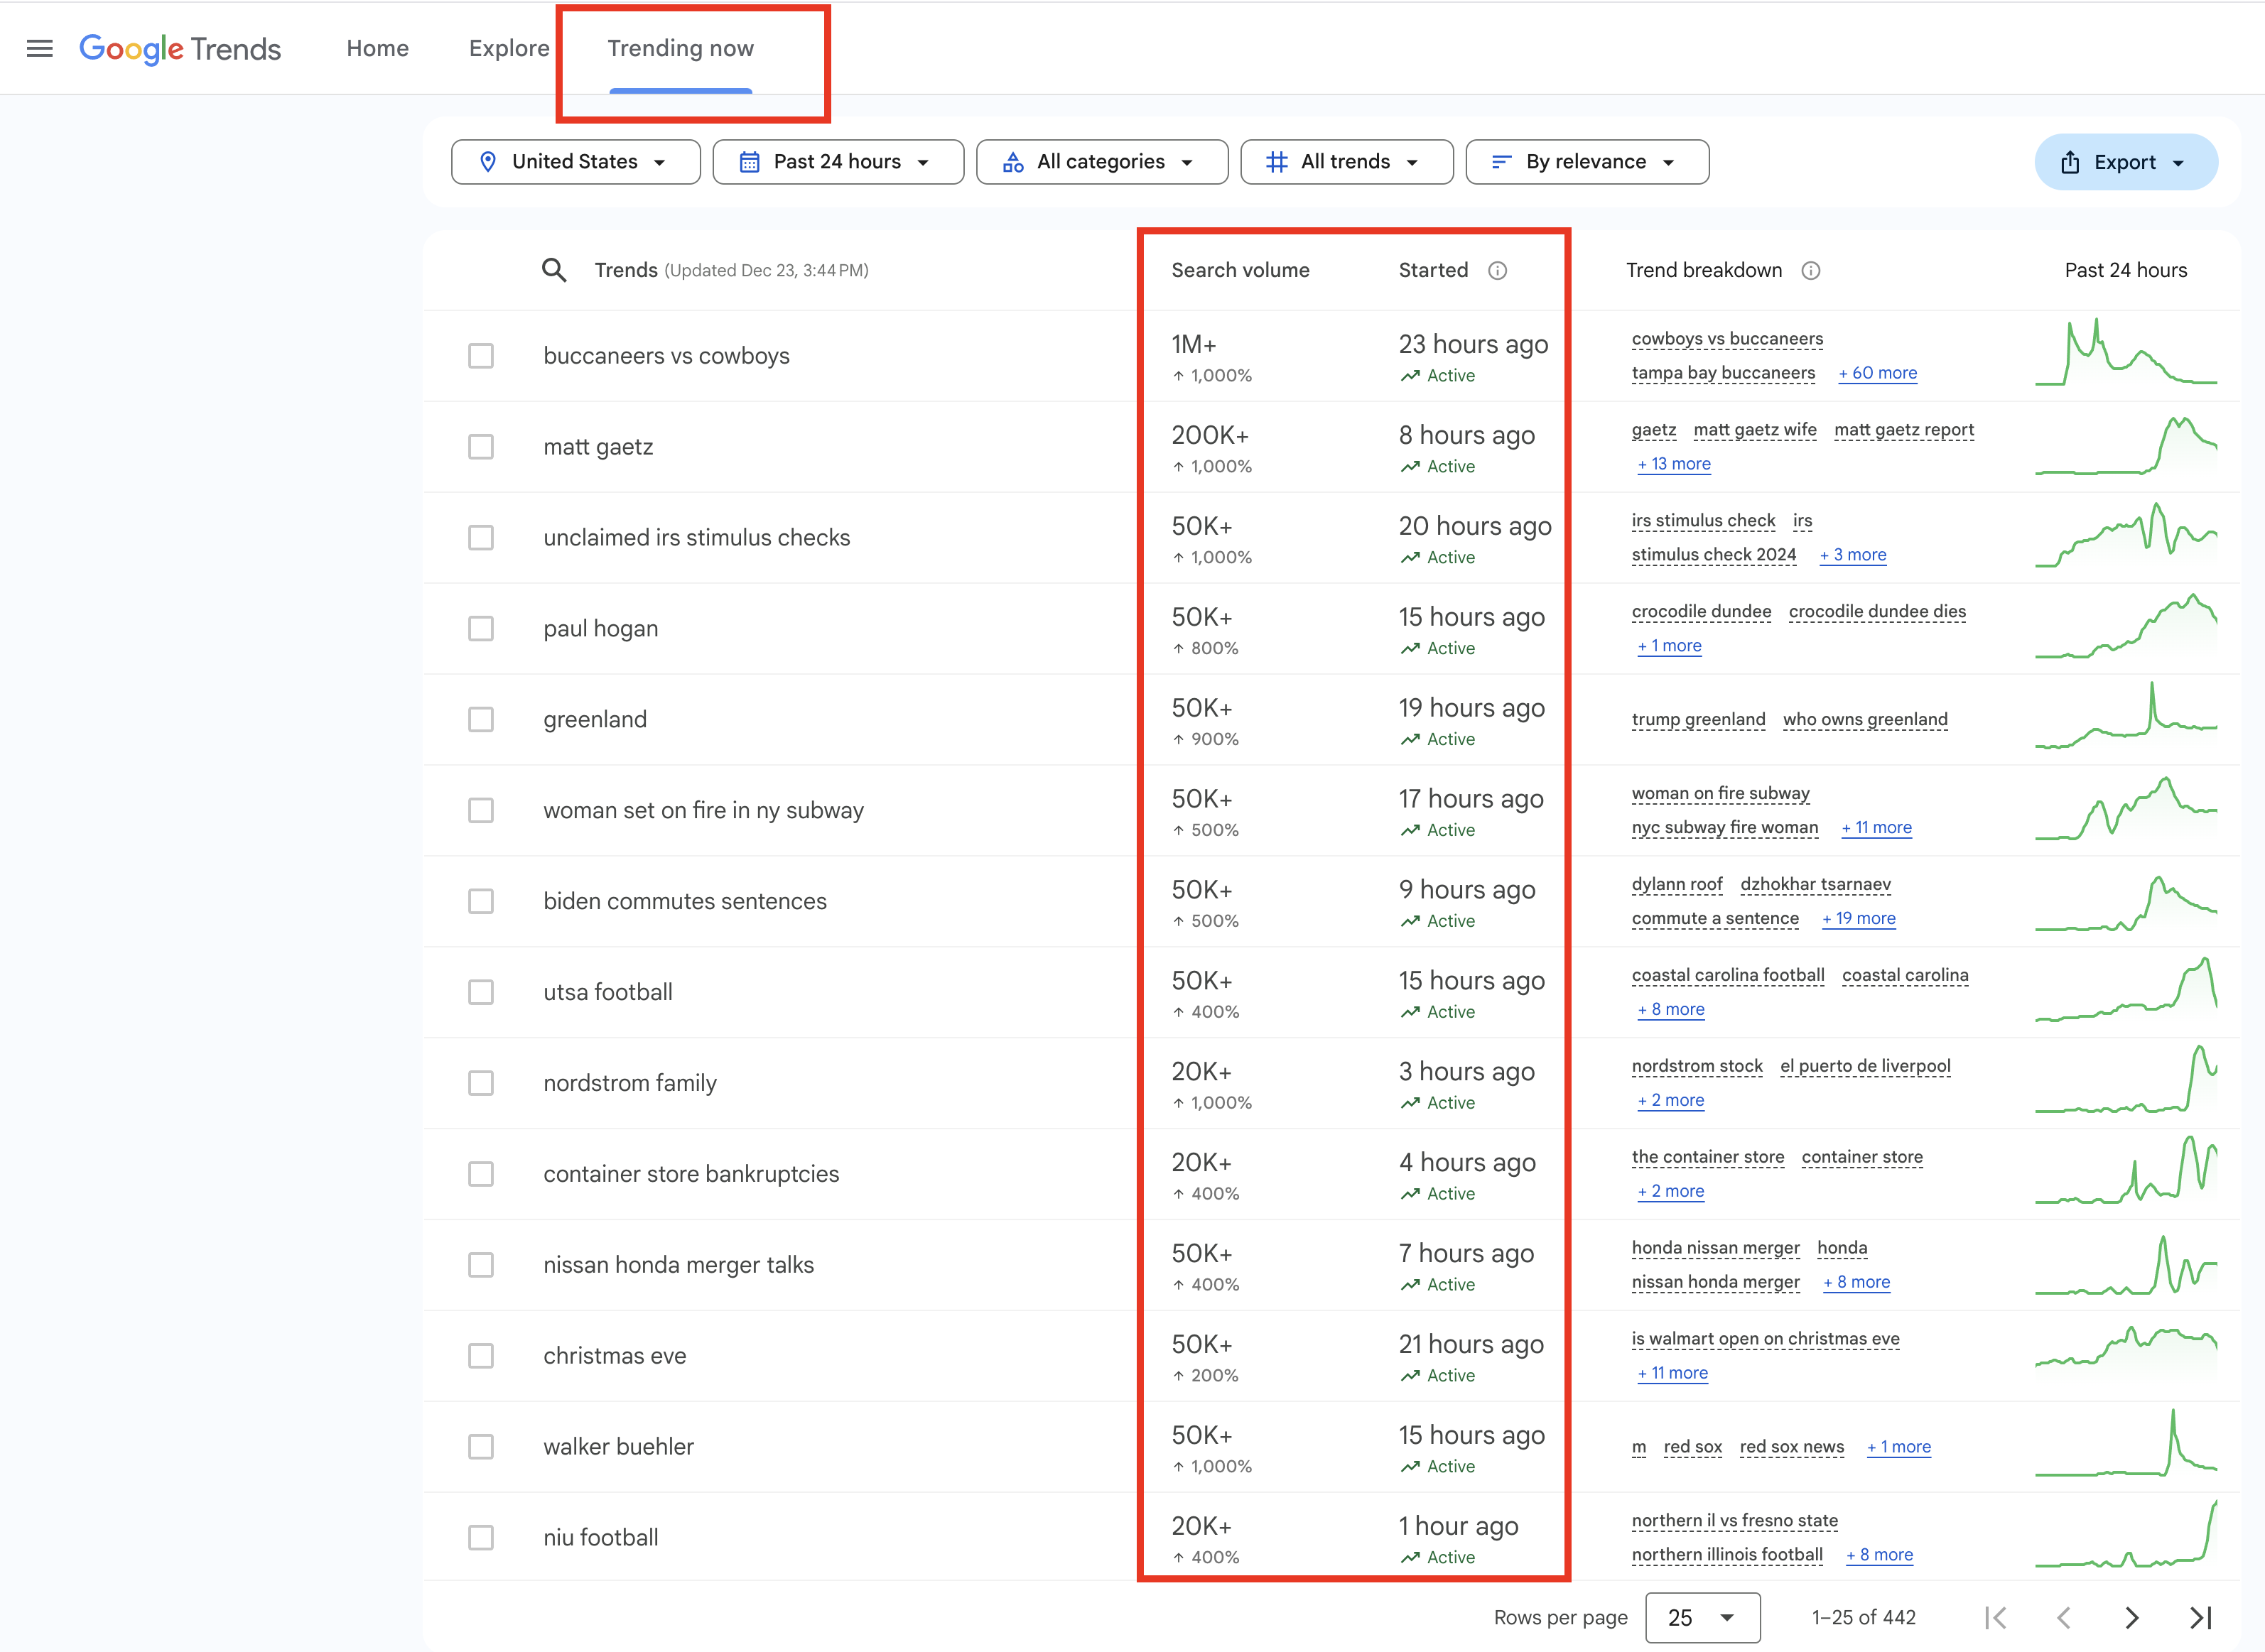
Task: Open is walmart open on christmas eve query
Action: click(1766, 1339)
